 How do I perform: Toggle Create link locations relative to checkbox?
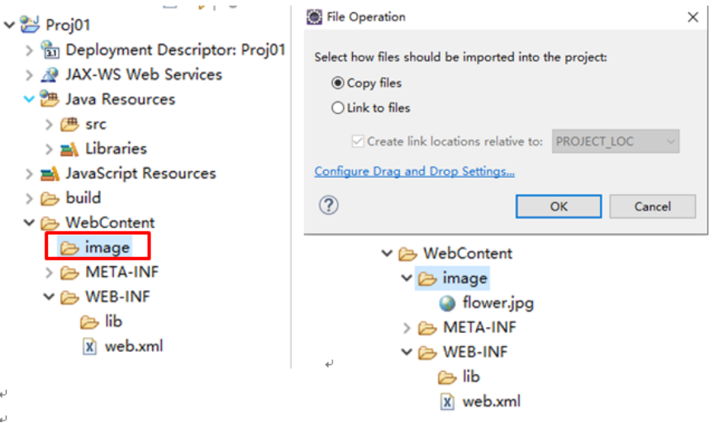click(358, 141)
